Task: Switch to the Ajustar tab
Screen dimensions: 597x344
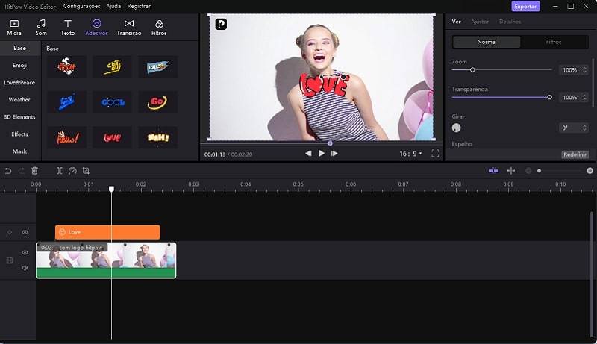Action: tap(480, 22)
